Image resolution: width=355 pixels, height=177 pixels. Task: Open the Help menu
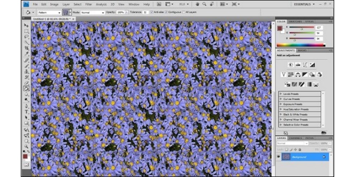(x=147, y=4)
